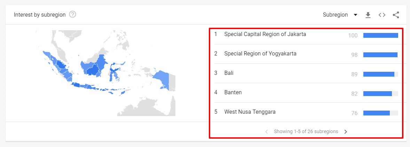Click the West Nusa Tenggara bar
This screenshot has width=410, height=147.
coord(376,113)
